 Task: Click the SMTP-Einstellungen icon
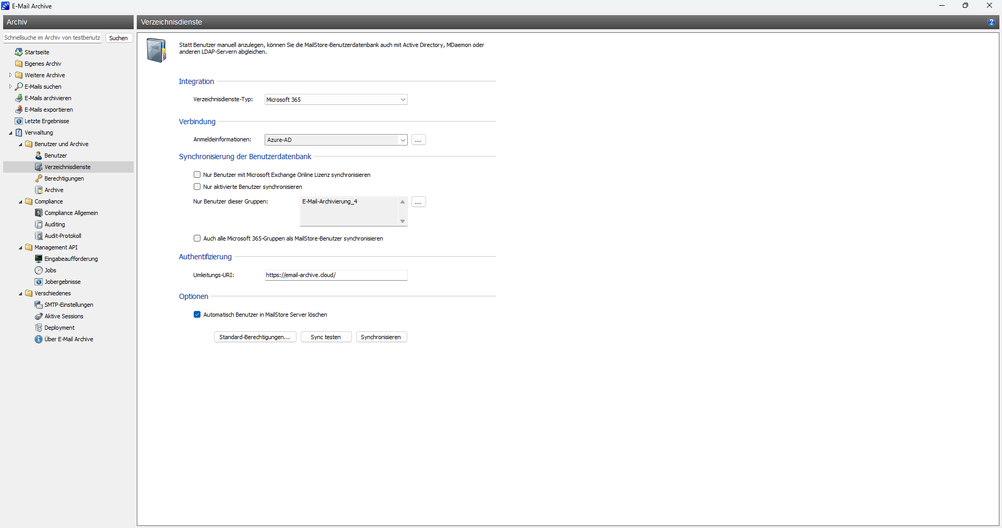pos(39,305)
